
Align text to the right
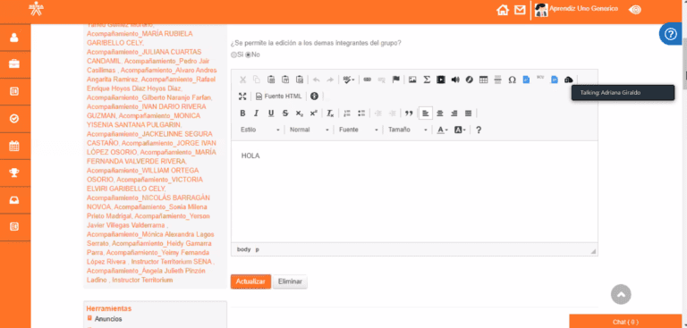(454, 114)
